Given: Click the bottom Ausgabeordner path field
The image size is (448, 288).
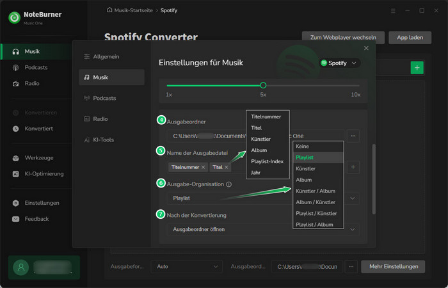Looking at the screenshot, I should coord(307,267).
